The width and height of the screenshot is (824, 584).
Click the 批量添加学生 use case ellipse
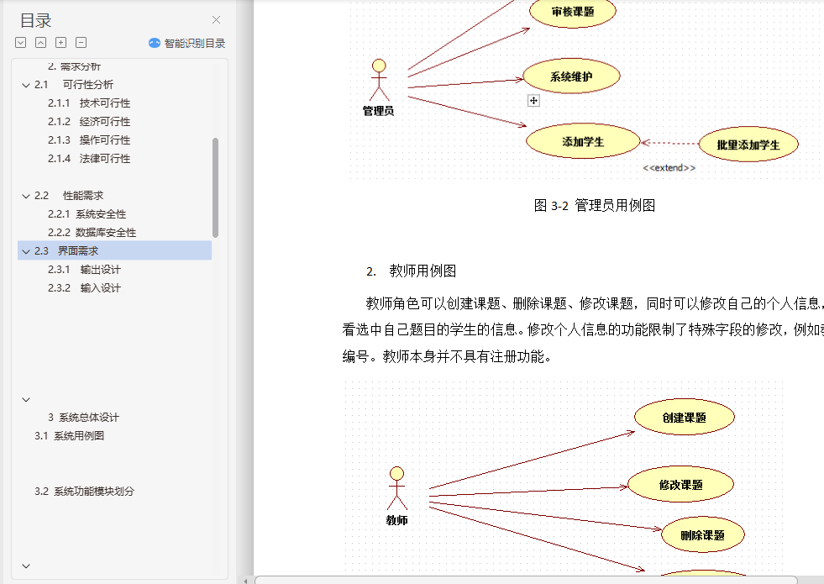click(748, 144)
